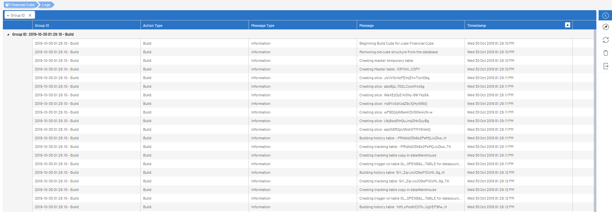Screen dimensions: 612x212
Task: Click the compass navigation icon
Action: tap(605, 27)
